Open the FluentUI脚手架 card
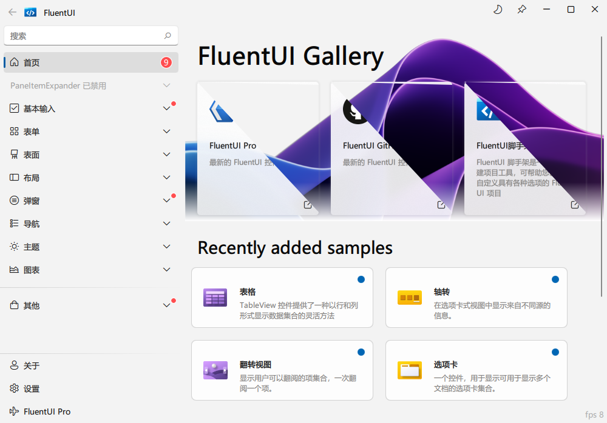Image resolution: width=607 pixels, height=423 pixels. [525, 148]
